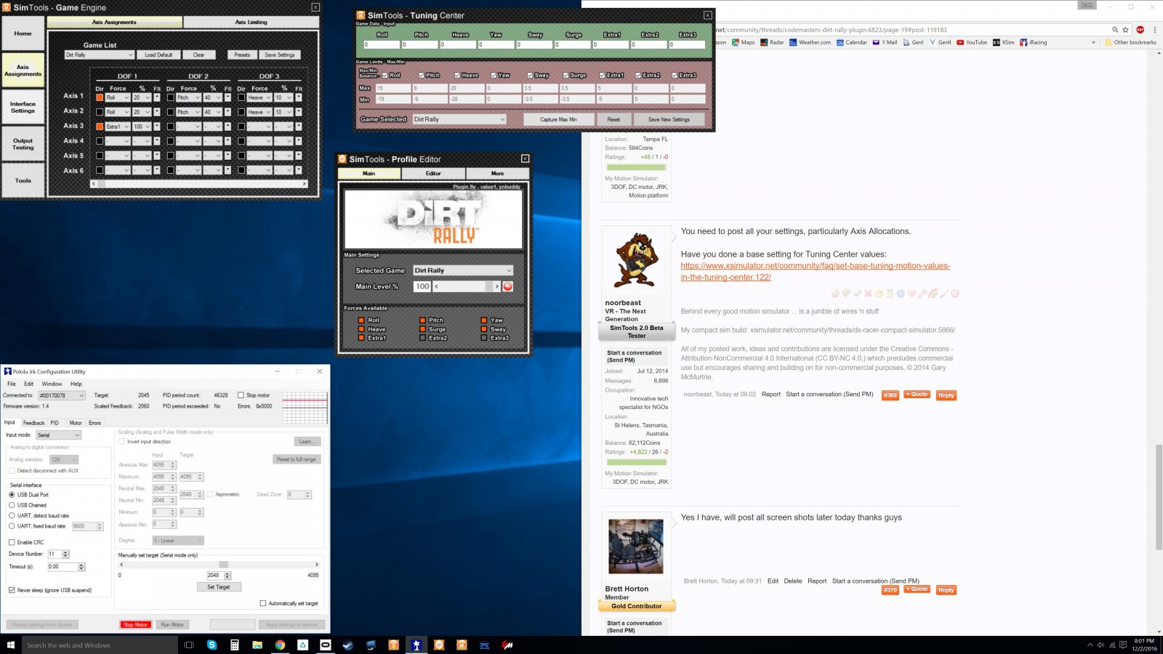
Task: Toggle the Roll Max/Min Balance checkbox
Action: (x=385, y=75)
